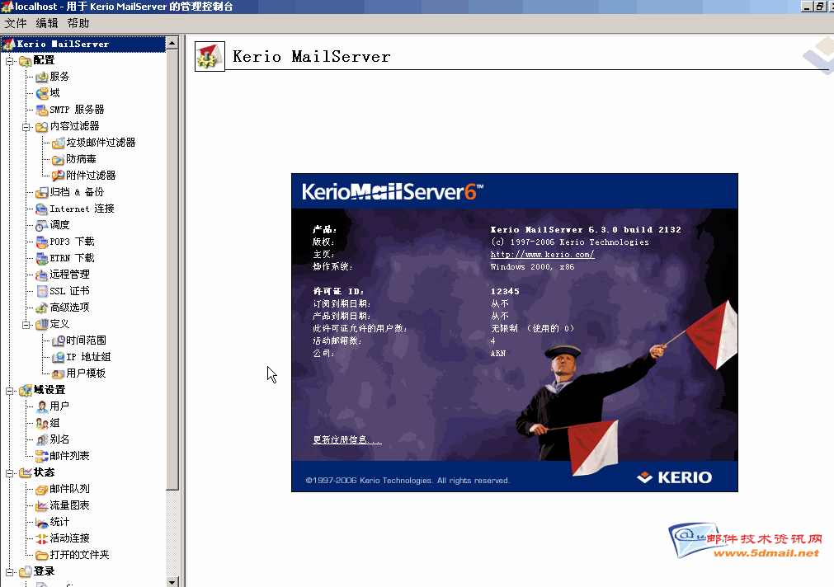The image size is (834, 587).
Task: Collapse the 状态 status tree node
Action: point(10,472)
